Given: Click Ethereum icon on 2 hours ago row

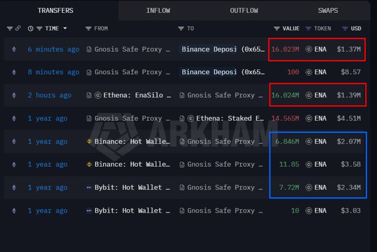Looking at the screenshot, I should (14, 95).
